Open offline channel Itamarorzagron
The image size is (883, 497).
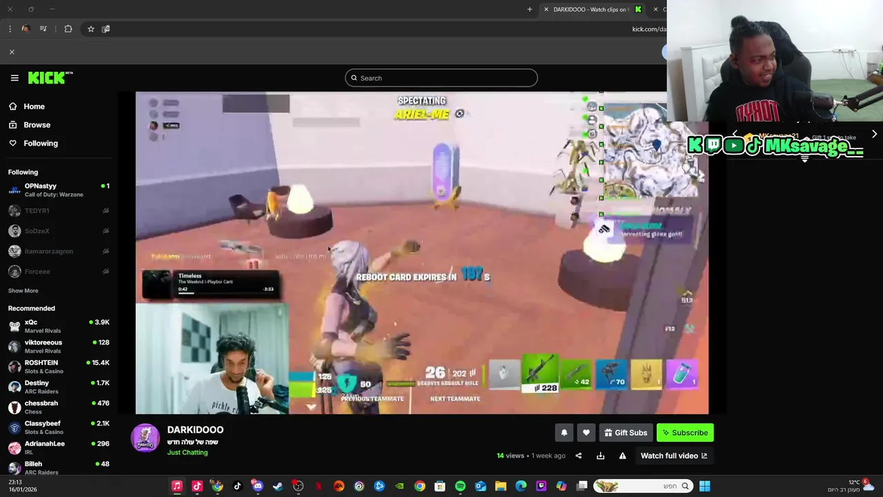59,251
